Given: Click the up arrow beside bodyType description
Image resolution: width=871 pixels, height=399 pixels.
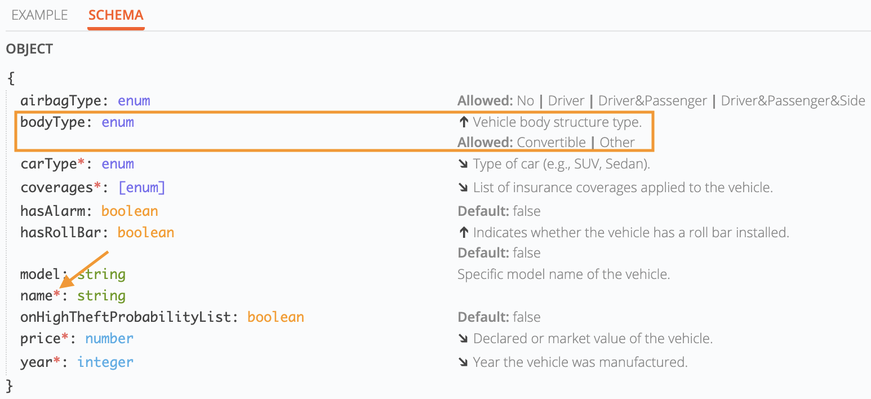Looking at the screenshot, I should point(464,122).
